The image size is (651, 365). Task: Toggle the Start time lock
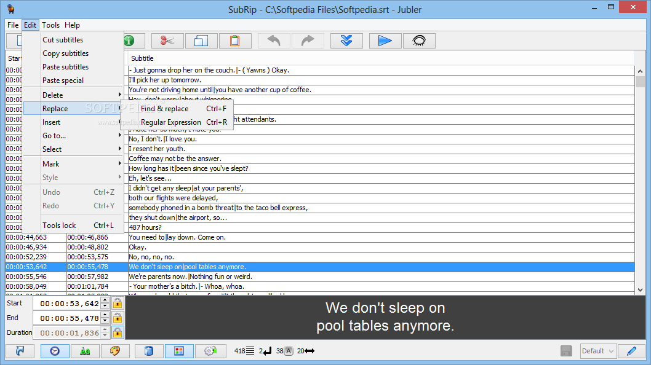[x=118, y=303]
